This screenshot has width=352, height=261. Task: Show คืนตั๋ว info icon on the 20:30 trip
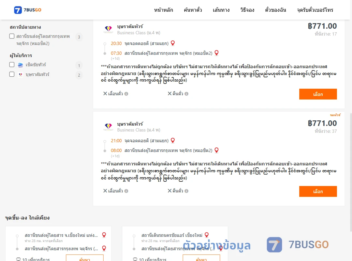(186, 94)
